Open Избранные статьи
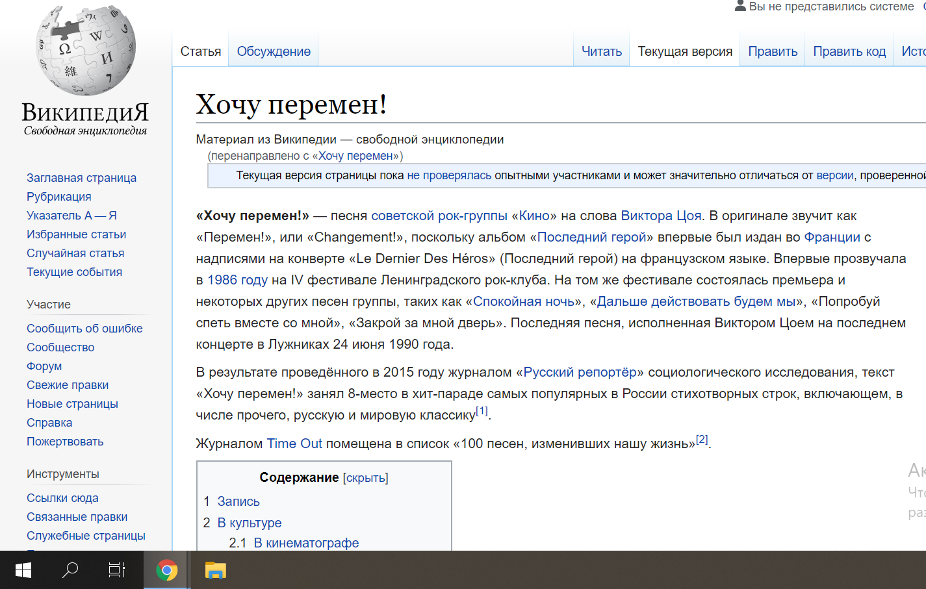 pos(76,234)
